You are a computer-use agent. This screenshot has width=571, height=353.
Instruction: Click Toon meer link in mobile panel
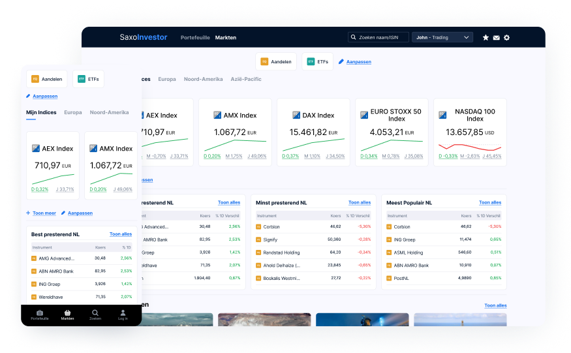point(44,213)
